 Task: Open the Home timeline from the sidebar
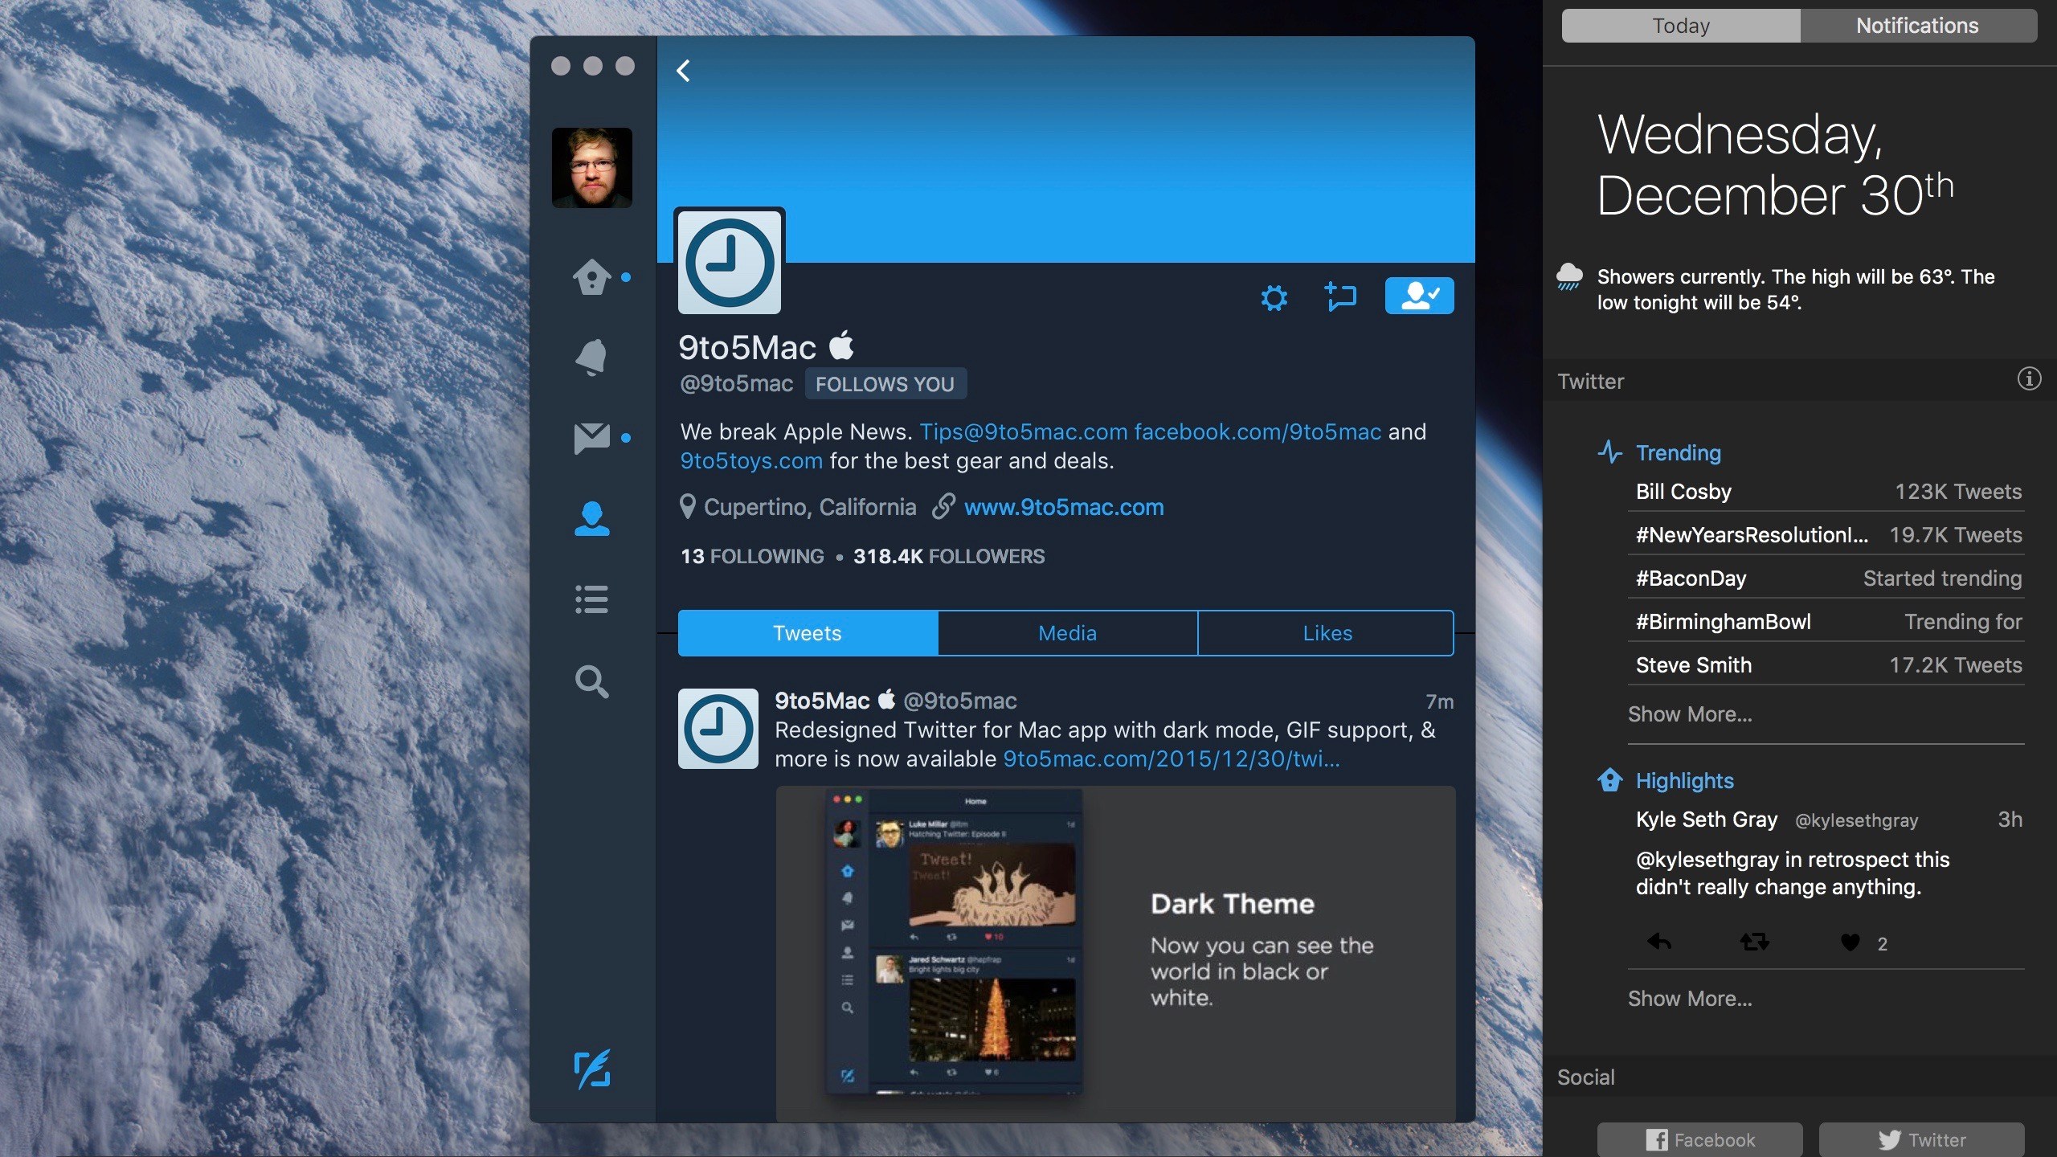click(592, 276)
